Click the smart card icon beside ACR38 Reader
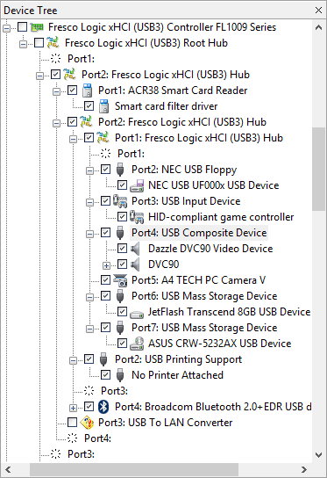This screenshot has height=478, width=327. pyautogui.click(x=87, y=91)
